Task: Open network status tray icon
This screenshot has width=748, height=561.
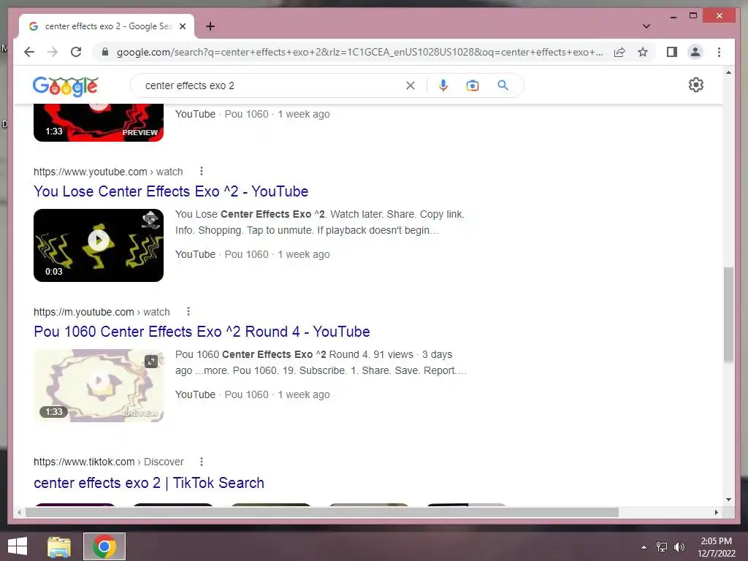Action: point(662,547)
